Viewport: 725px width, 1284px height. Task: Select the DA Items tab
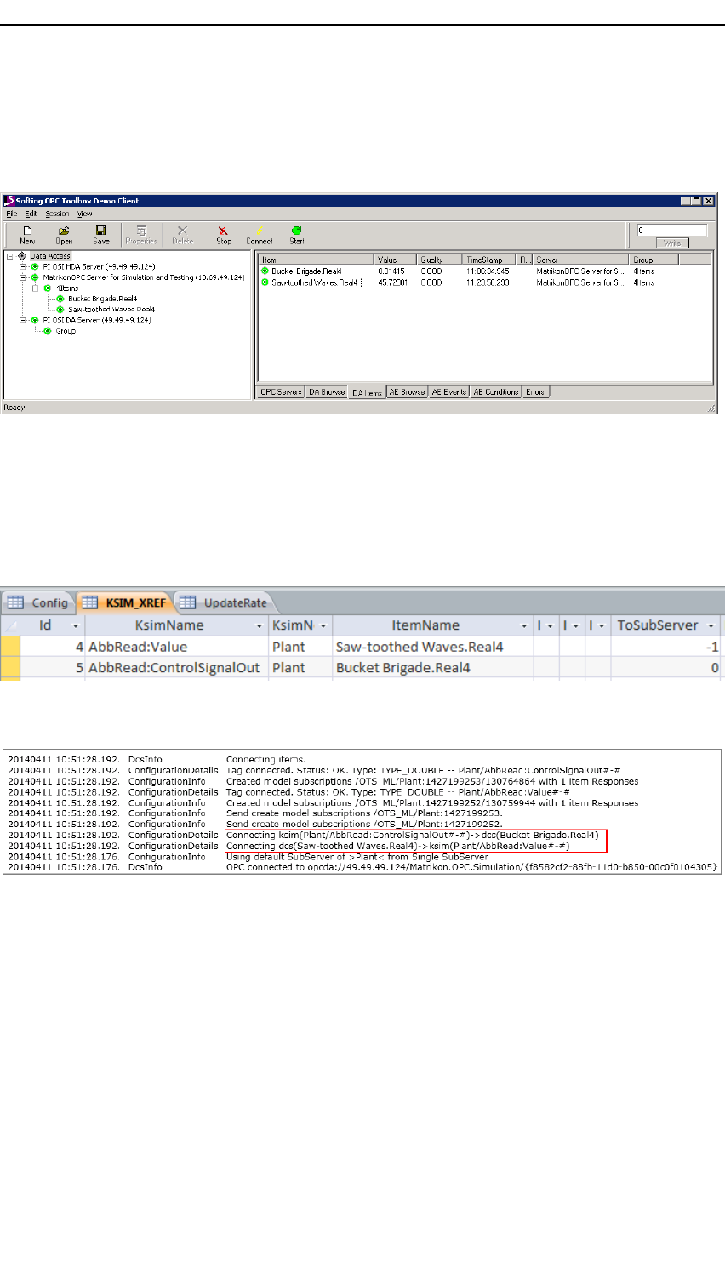tap(368, 392)
